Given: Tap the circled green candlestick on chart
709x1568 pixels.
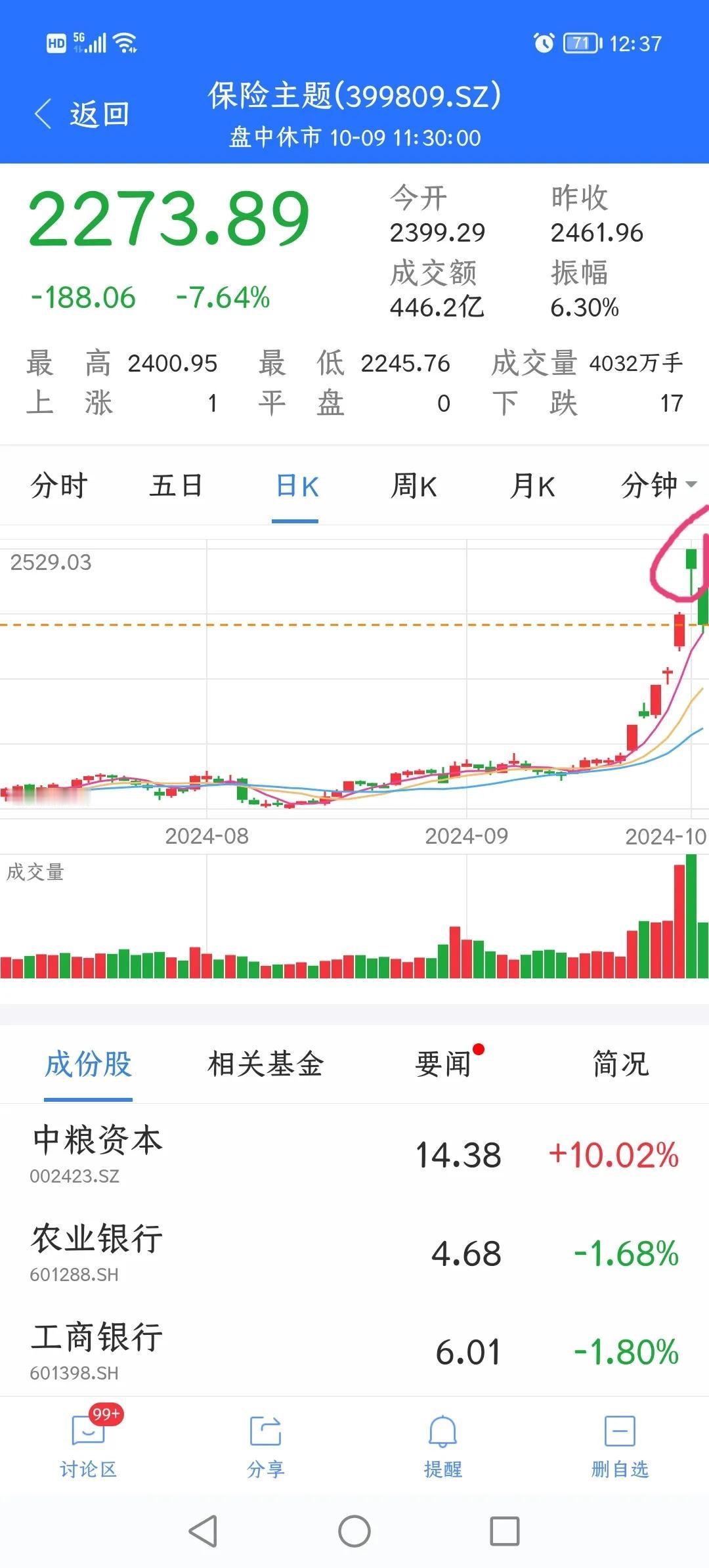Looking at the screenshot, I should 691,570.
